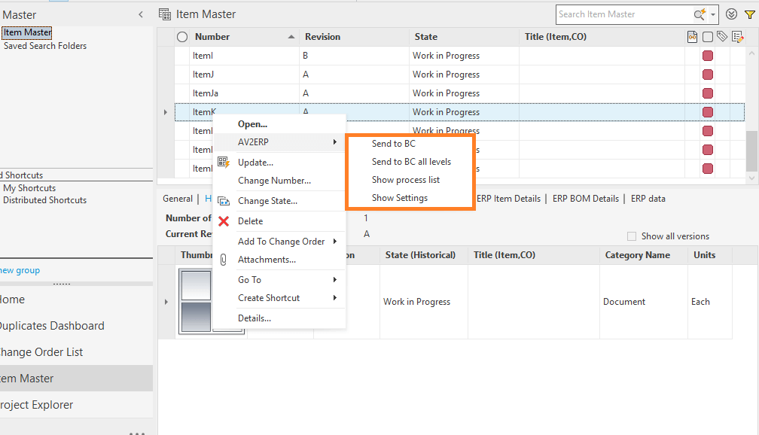Click the tag icon above the item list
Image resolution: width=759 pixels, height=435 pixels.
tap(722, 36)
